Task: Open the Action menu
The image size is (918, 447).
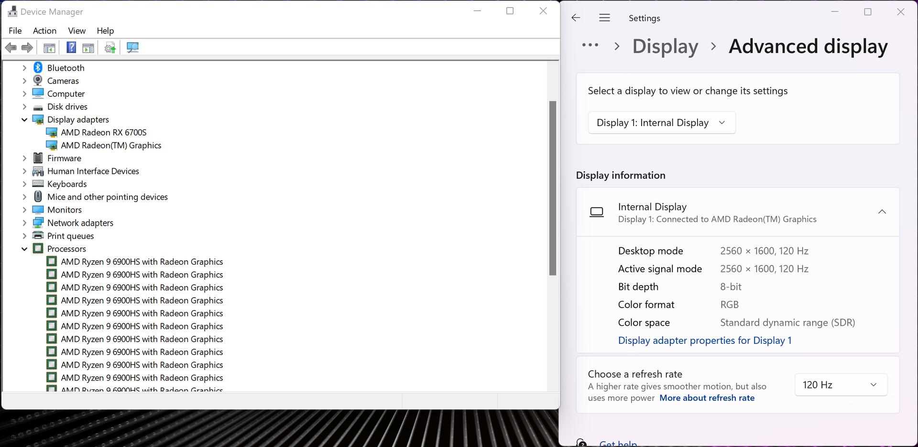Action: 44,31
